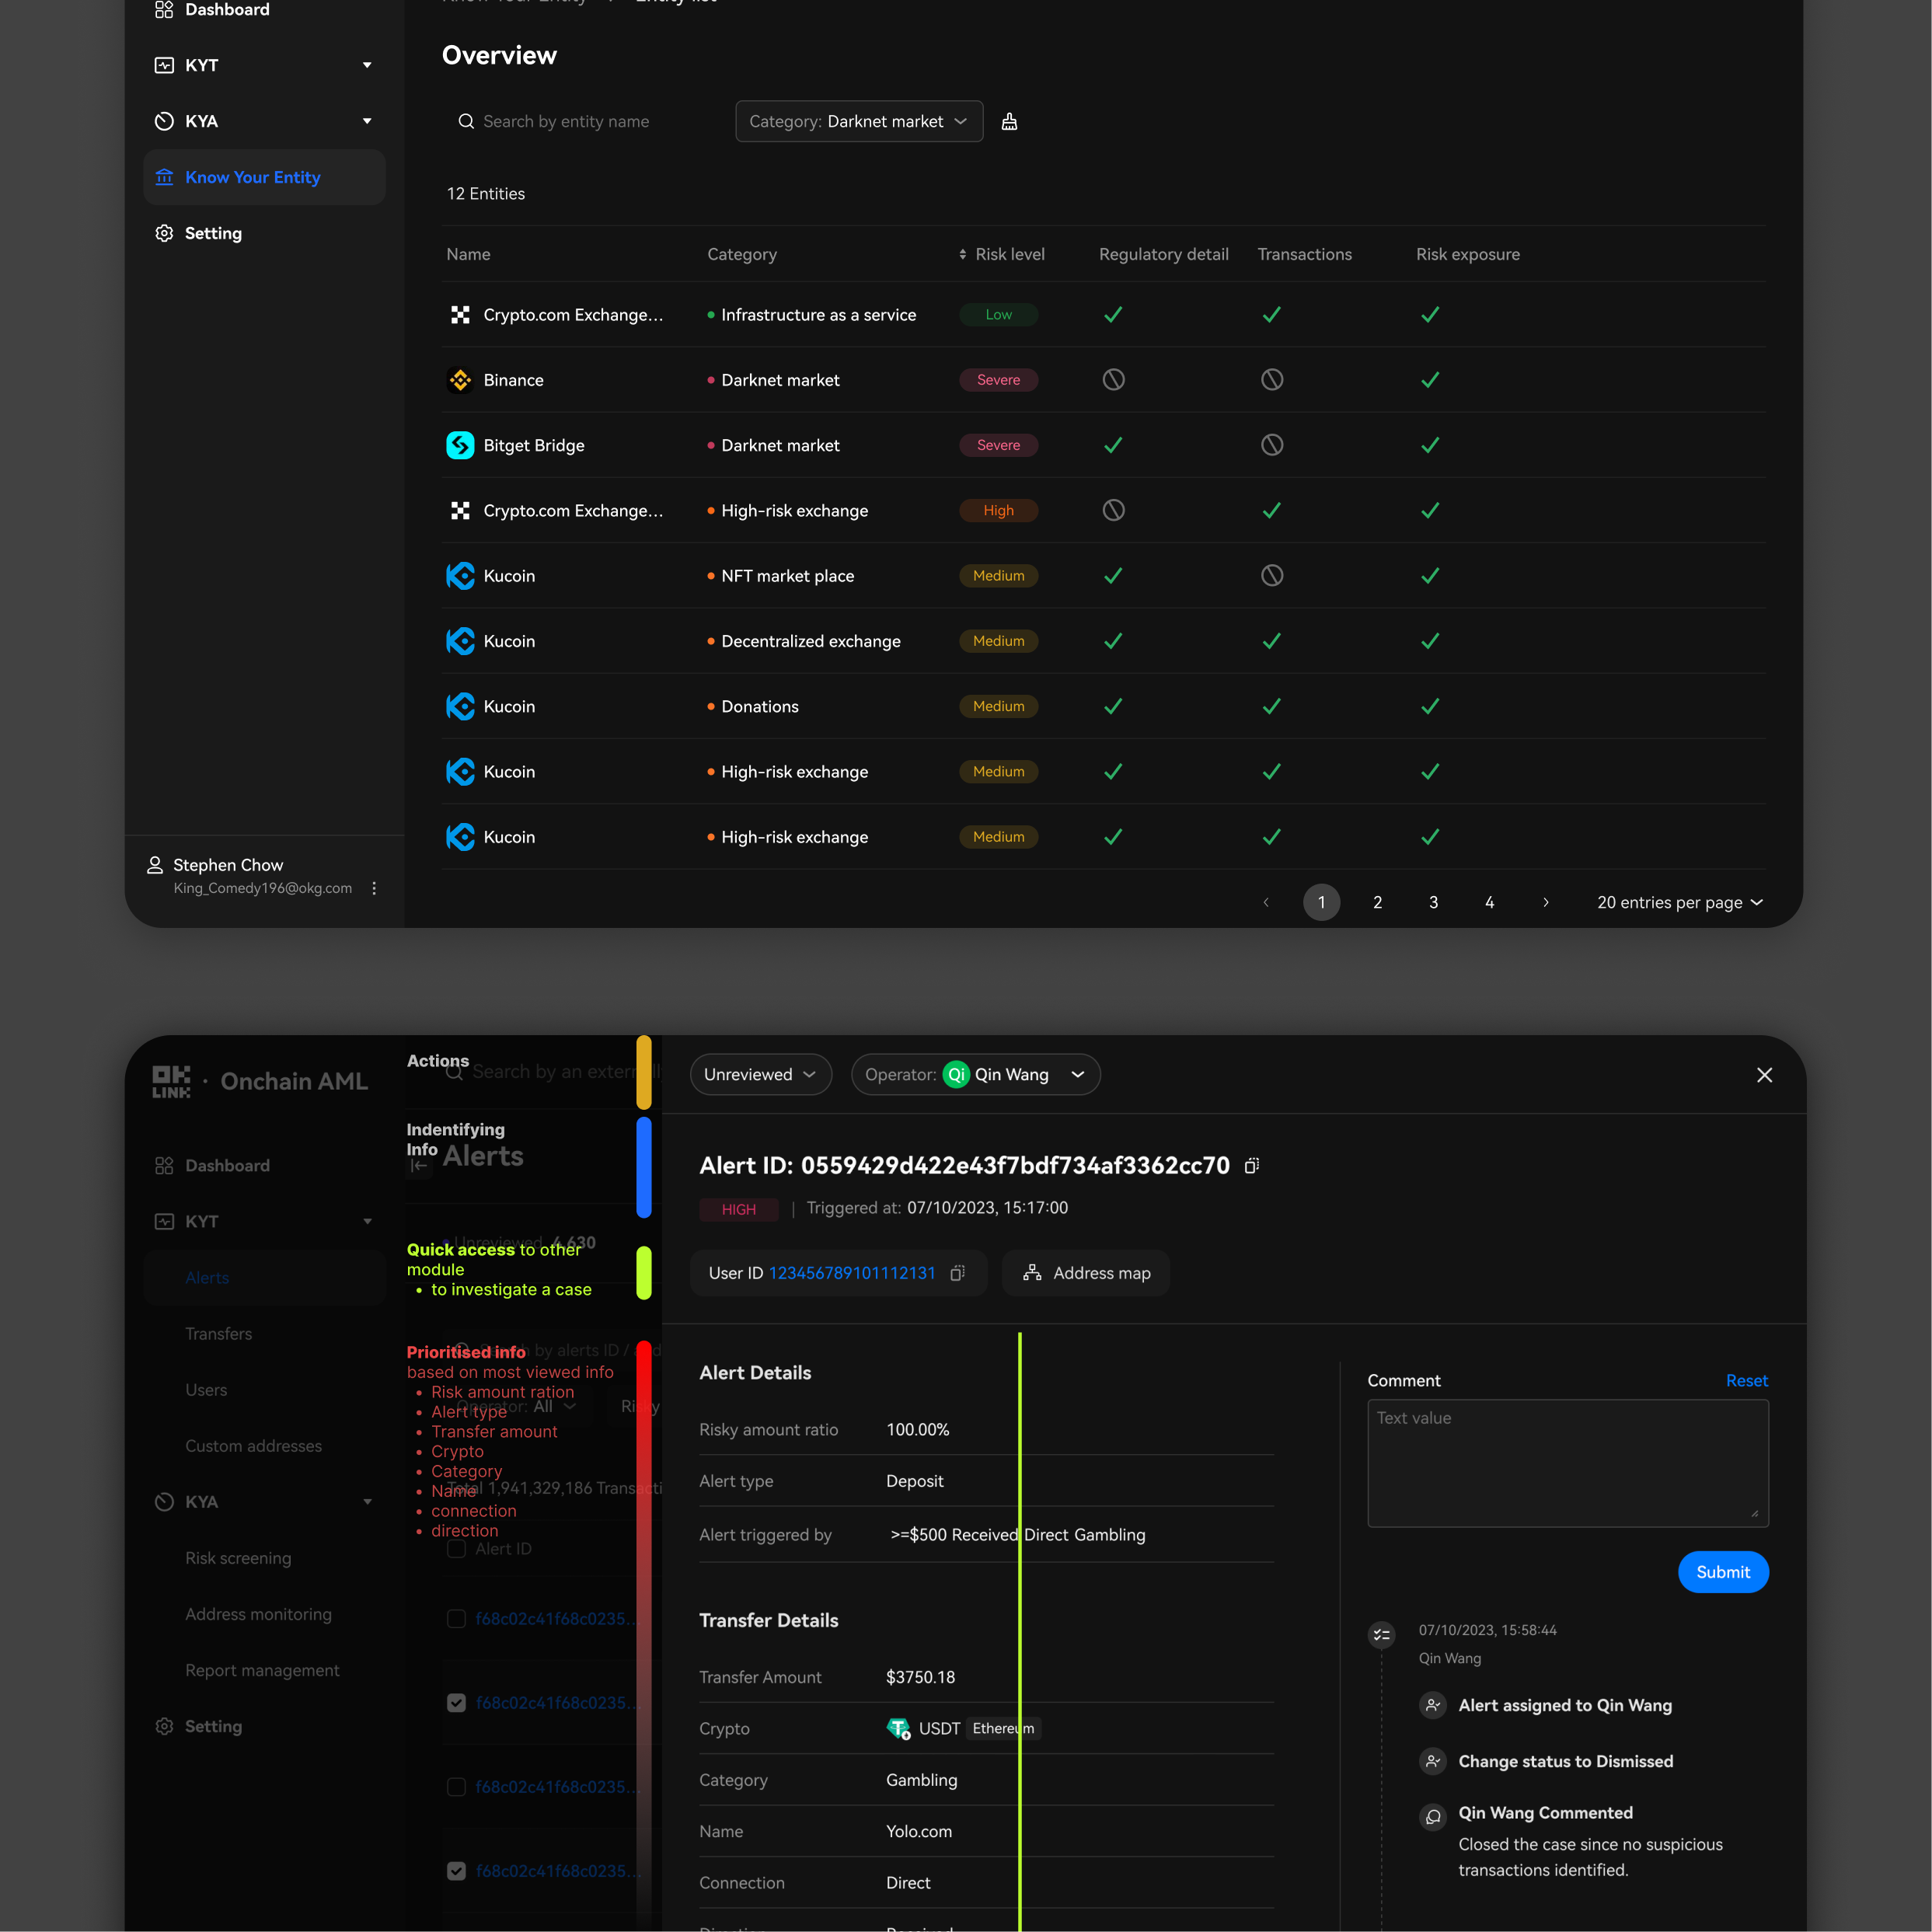The height and width of the screenshot is (1932, 1932).
Task: Go to next page arrow
Action: coord(1545,902)
